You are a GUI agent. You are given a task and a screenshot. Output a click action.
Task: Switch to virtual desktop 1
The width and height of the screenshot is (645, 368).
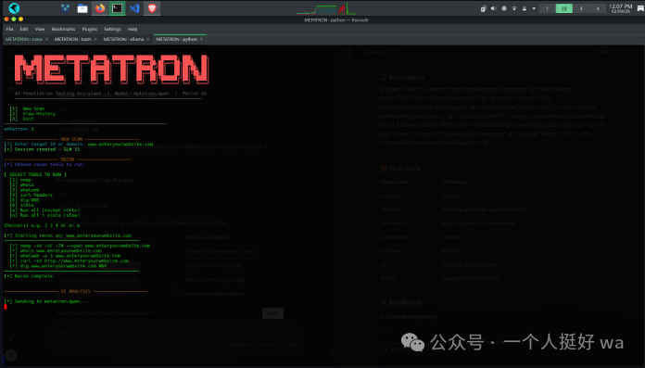click(x=547, y=8)
